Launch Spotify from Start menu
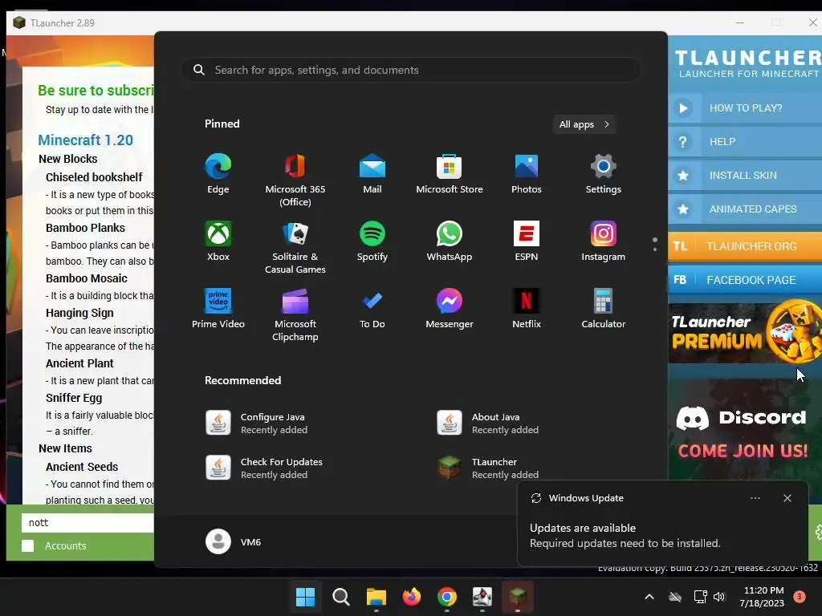Screen dimensions: 822x616 click(x=372, y=241)
